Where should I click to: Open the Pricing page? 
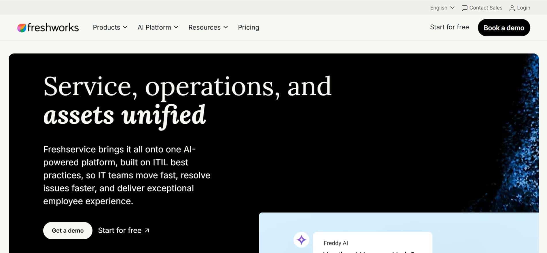click(x=248, y=27)
